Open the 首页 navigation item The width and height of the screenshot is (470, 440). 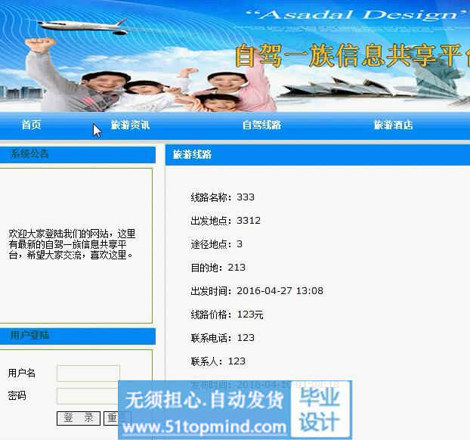pos(32,125)
